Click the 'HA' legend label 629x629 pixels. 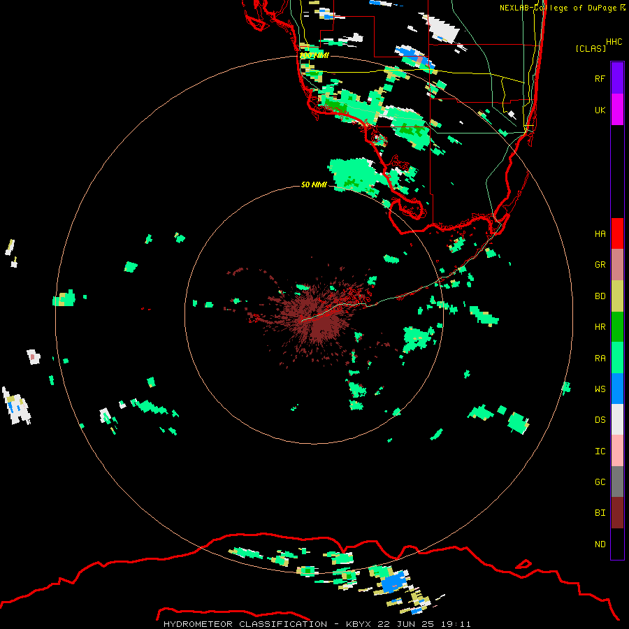coord(600,233)
